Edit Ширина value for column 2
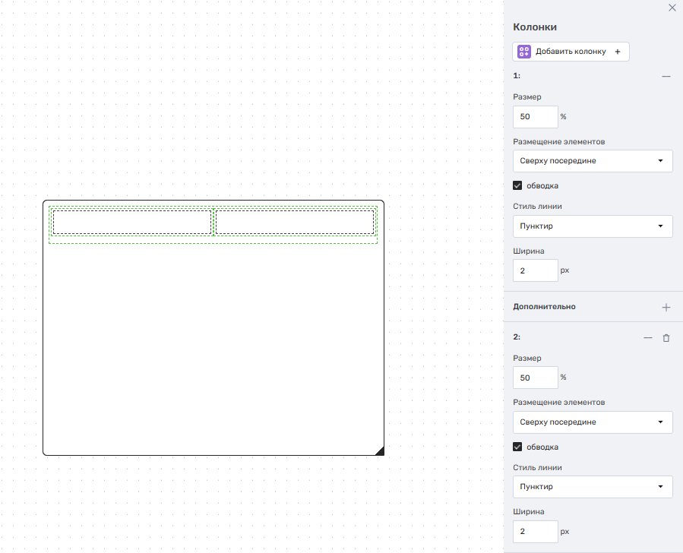The height and width of the screenshot is (553, 683). click(536, 532)
